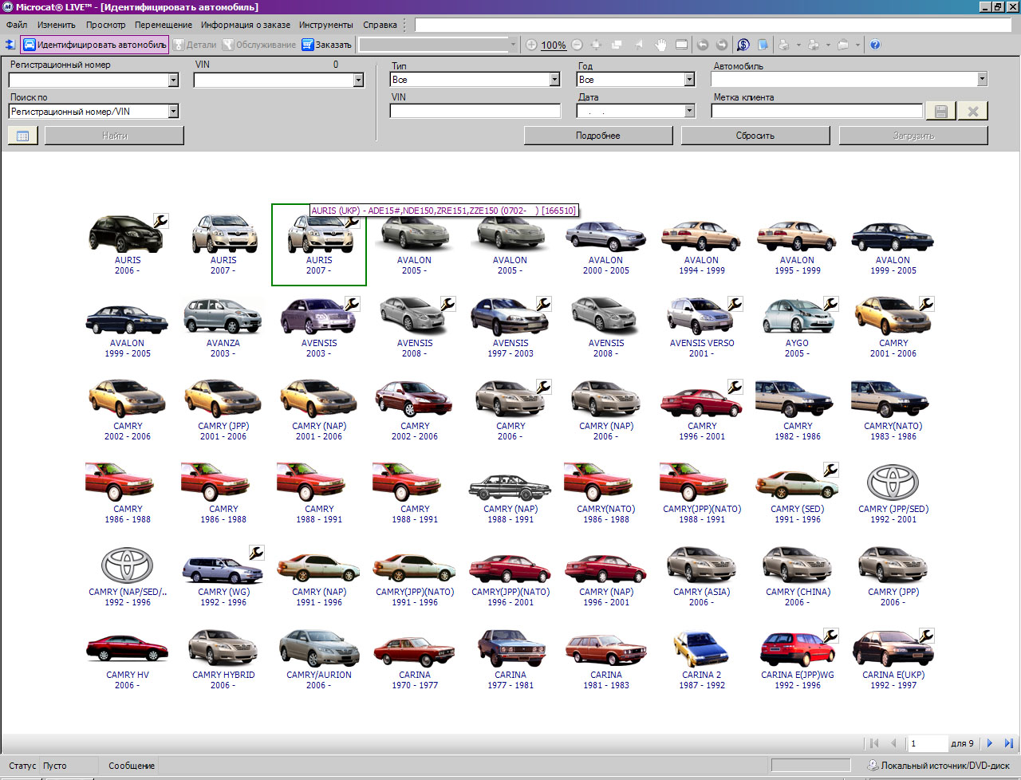Open the Справка menu
This screenshot has width=1021, height=780.
380,25
